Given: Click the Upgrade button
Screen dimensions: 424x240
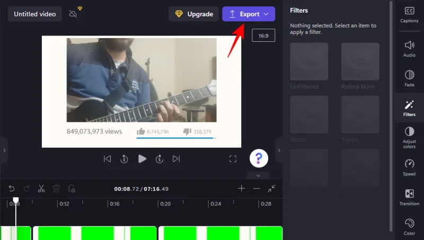Looking at the screenshot, I should pos(193,14).
